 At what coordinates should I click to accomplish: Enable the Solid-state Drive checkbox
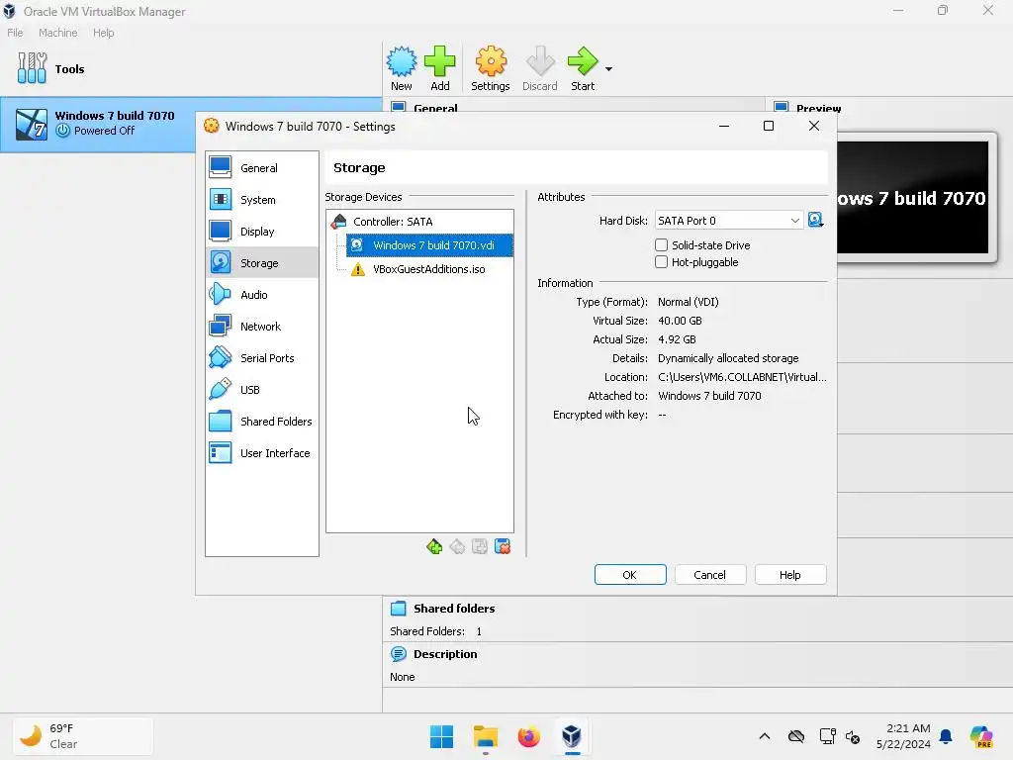661,245
